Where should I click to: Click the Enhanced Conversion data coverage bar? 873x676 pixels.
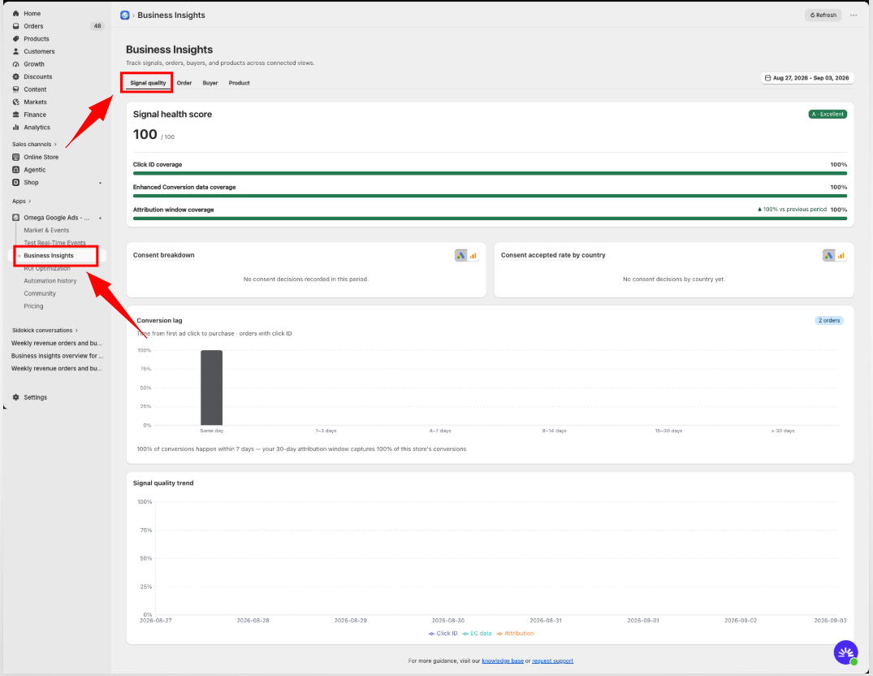(x=490, y=196)
